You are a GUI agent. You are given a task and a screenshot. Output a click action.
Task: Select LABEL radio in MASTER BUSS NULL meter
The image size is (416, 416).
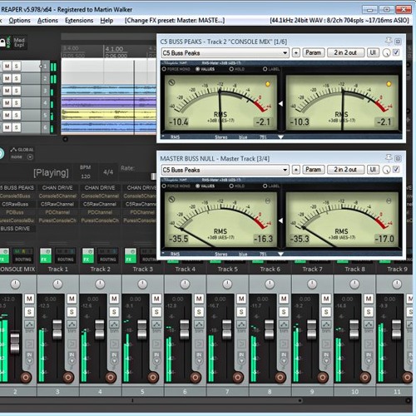tap(265, 186)
